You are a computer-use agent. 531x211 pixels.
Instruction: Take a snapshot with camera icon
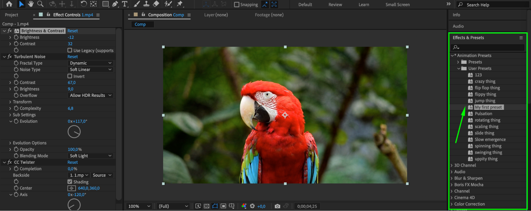point(277,206)
